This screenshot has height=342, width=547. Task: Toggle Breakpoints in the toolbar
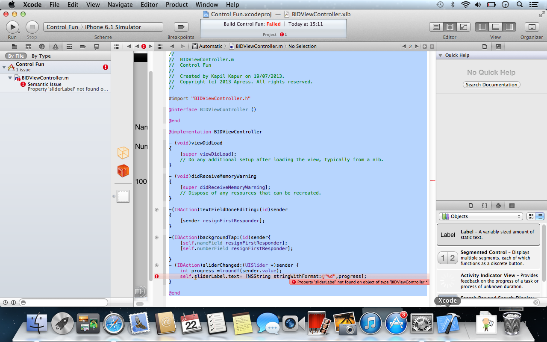(x=181, y=27)
